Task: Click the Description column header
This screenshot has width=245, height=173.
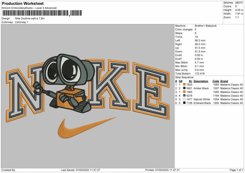Action: click(x=201, y=81)
